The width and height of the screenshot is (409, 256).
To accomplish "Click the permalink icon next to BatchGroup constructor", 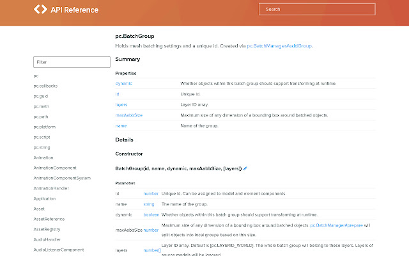I will [245, 169].
